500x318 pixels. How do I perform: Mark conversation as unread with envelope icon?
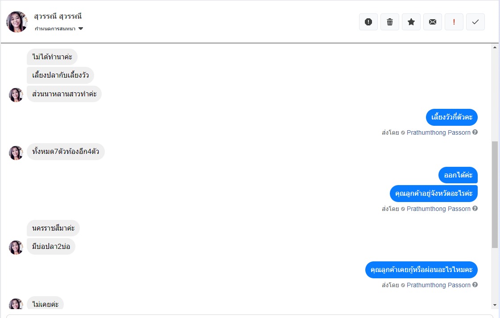[433, 22]
